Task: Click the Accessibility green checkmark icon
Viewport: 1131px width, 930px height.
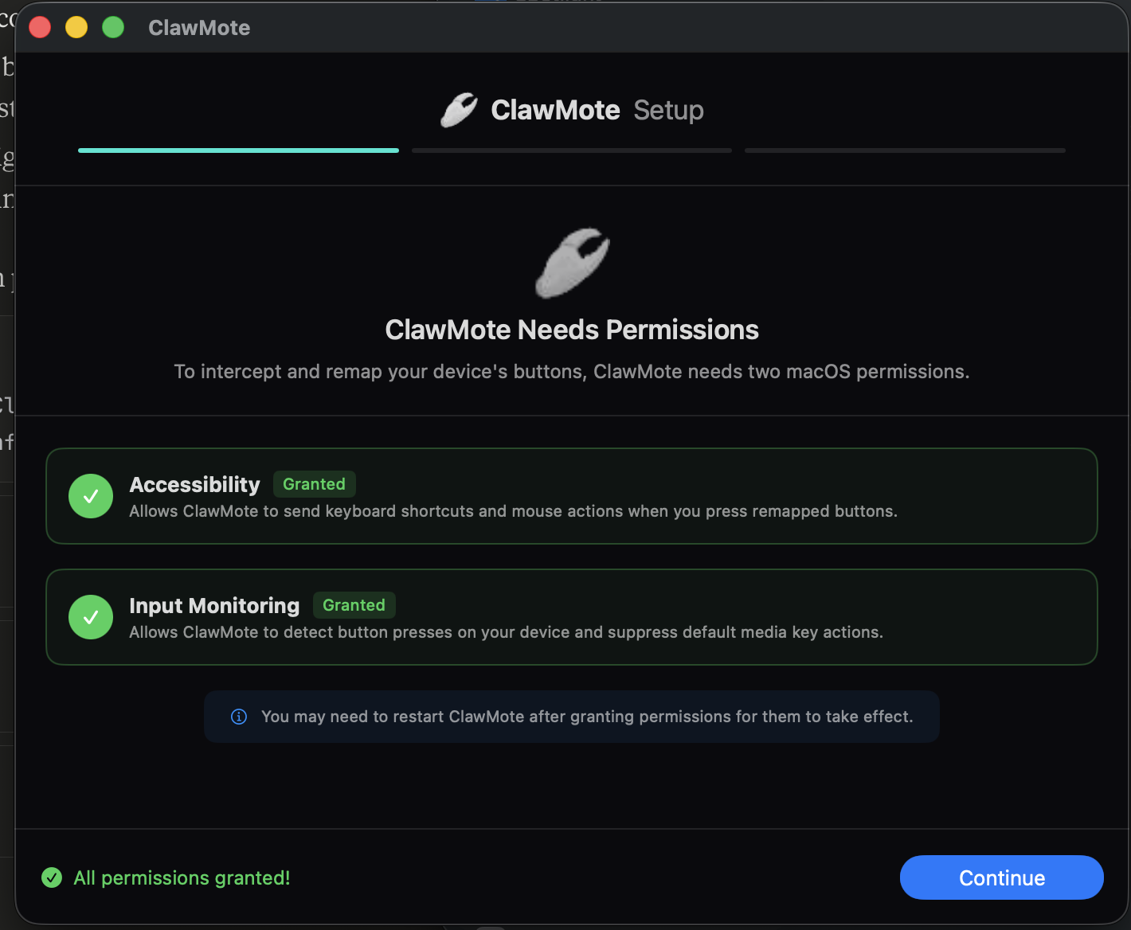Action: click(x=91, y=496)
